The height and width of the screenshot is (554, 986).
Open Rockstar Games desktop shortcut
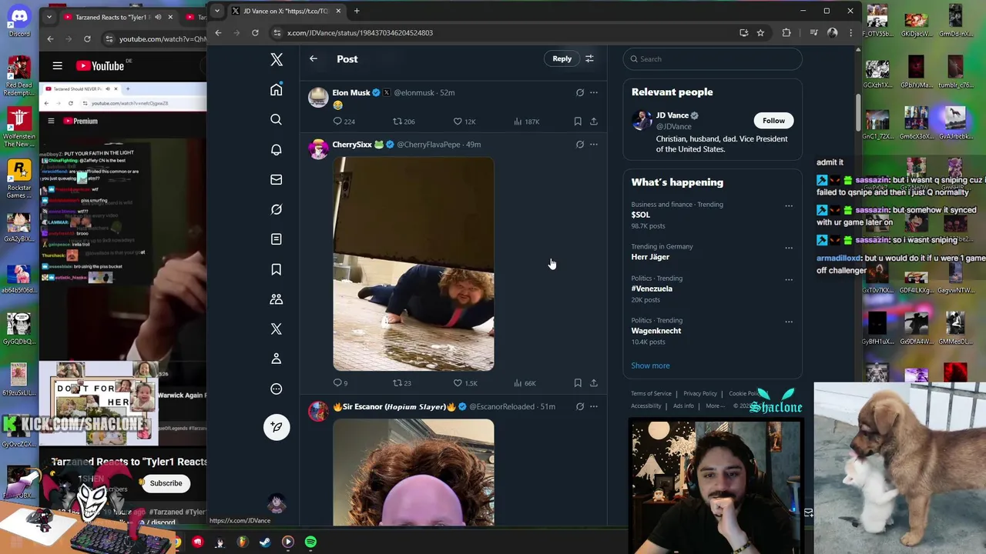click(19, 179)
